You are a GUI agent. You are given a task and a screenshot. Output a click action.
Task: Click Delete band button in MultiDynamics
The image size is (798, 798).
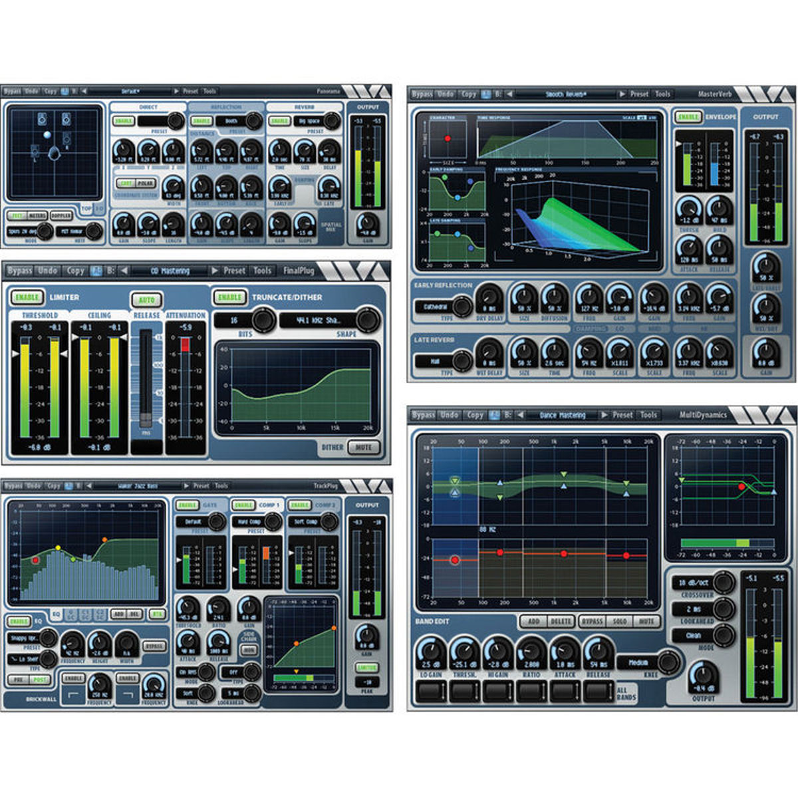tap(561, 621)
